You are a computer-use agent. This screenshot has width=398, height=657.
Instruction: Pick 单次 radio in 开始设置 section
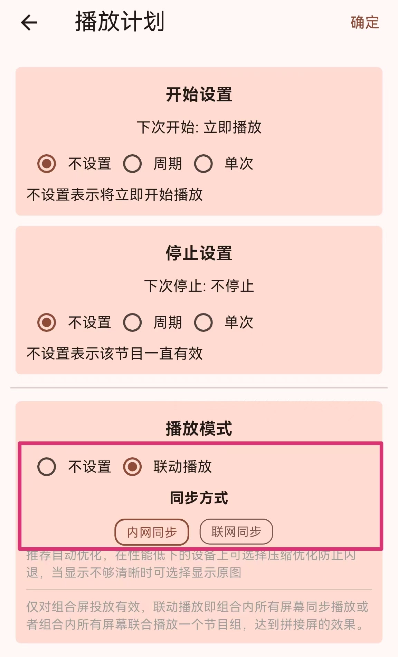pyautogui.click(x=203, y=164)
